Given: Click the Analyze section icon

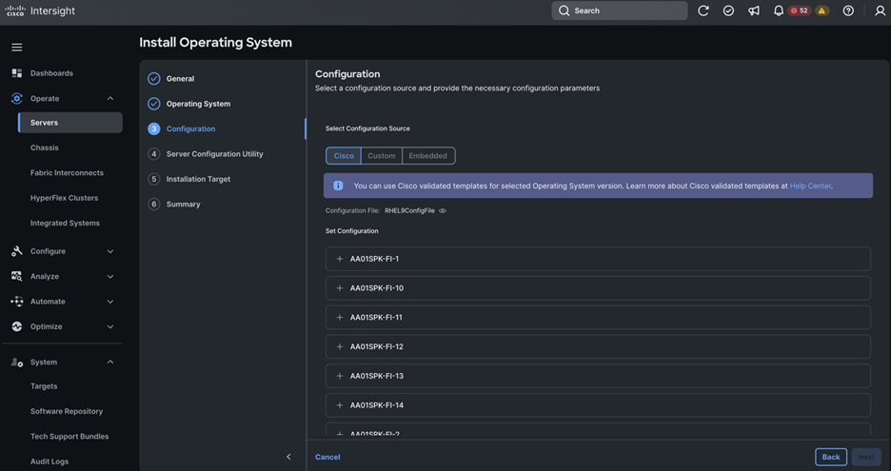Looking at the screenshot, I should click(17, 276).
